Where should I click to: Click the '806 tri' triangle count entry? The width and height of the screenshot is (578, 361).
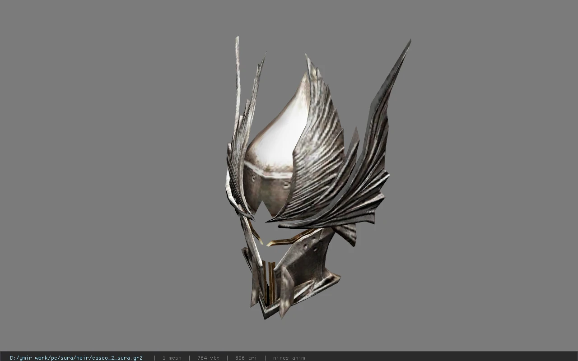coord(246,358)
